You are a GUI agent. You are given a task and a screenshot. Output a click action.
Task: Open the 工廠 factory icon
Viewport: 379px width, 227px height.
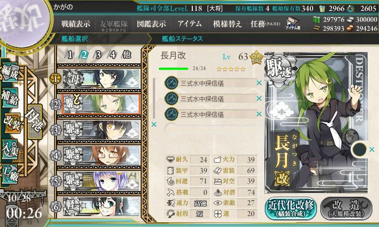pyautogui.click(x=10, y=174)
